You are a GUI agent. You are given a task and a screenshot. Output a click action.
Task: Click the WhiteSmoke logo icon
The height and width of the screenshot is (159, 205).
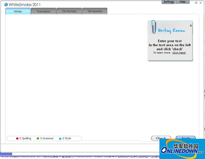tap(6, 5)
